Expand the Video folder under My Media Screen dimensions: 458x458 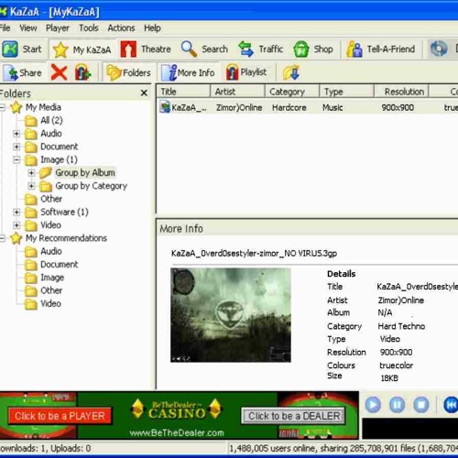[16, 225]
